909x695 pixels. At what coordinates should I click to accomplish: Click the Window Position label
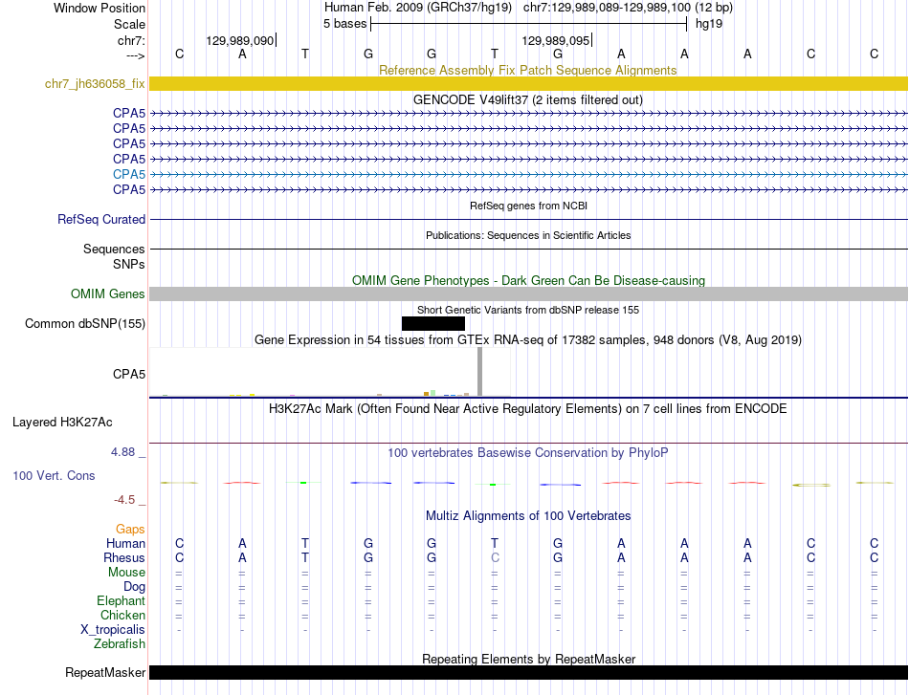[x=100, y=8]
